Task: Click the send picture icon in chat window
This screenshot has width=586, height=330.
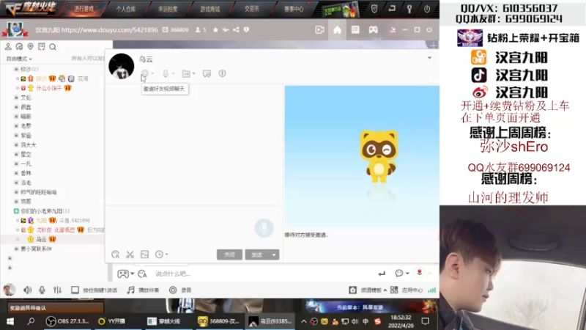Action: (144, 254)
